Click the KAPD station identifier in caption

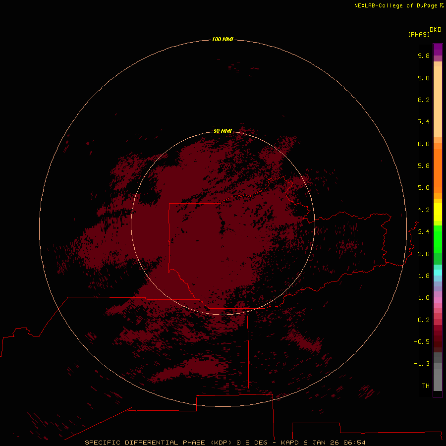click(x=290, y=443)
